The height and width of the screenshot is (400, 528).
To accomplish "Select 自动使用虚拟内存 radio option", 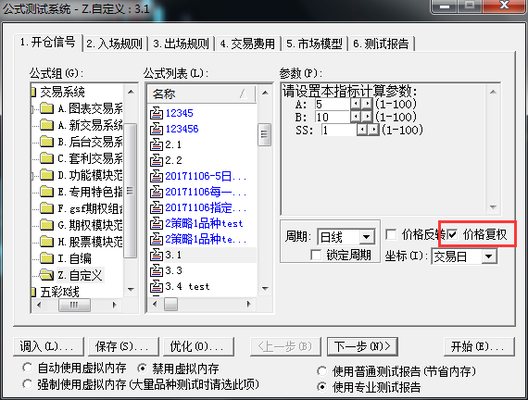I will 27,368.
